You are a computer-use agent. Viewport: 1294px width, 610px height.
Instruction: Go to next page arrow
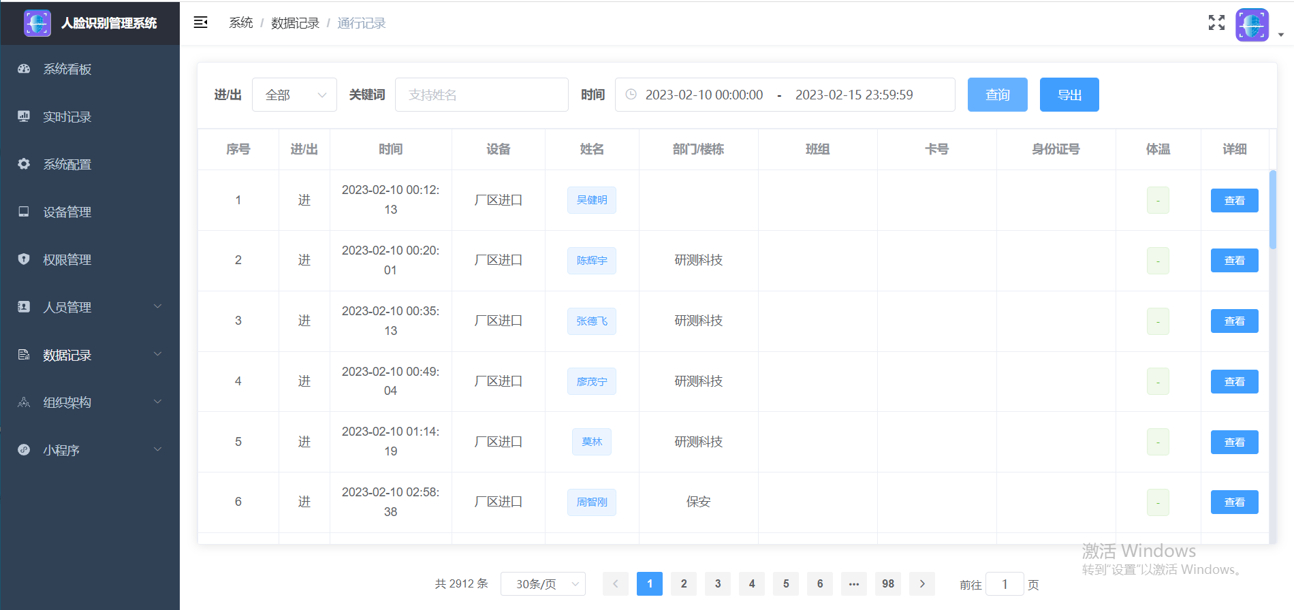[922, 583]
